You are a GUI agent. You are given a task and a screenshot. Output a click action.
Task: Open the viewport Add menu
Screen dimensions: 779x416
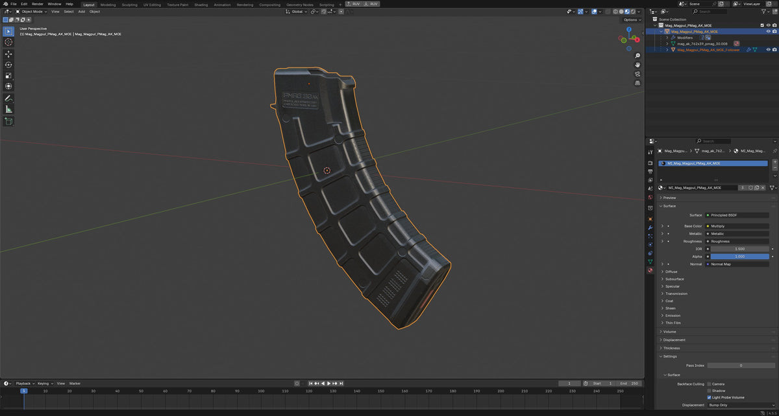click(82, 12)
